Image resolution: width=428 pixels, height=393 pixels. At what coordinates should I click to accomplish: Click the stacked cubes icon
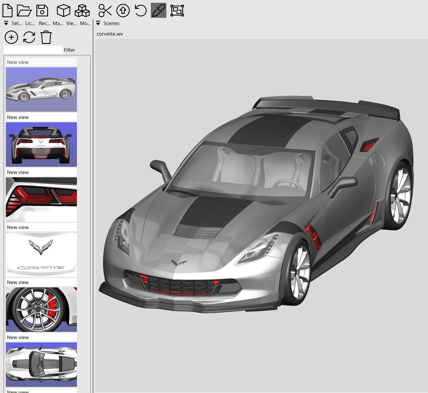tap(82, 10)
